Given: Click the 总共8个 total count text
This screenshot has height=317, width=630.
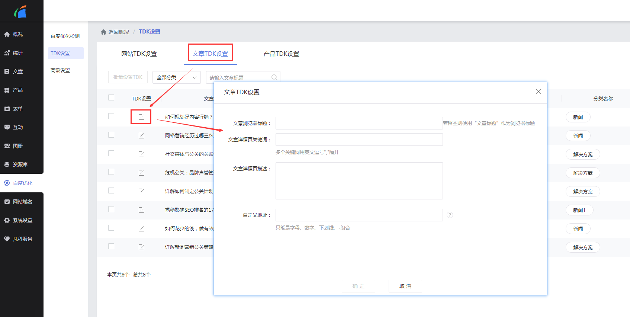Looking at the screenshot, I should 142,275.
